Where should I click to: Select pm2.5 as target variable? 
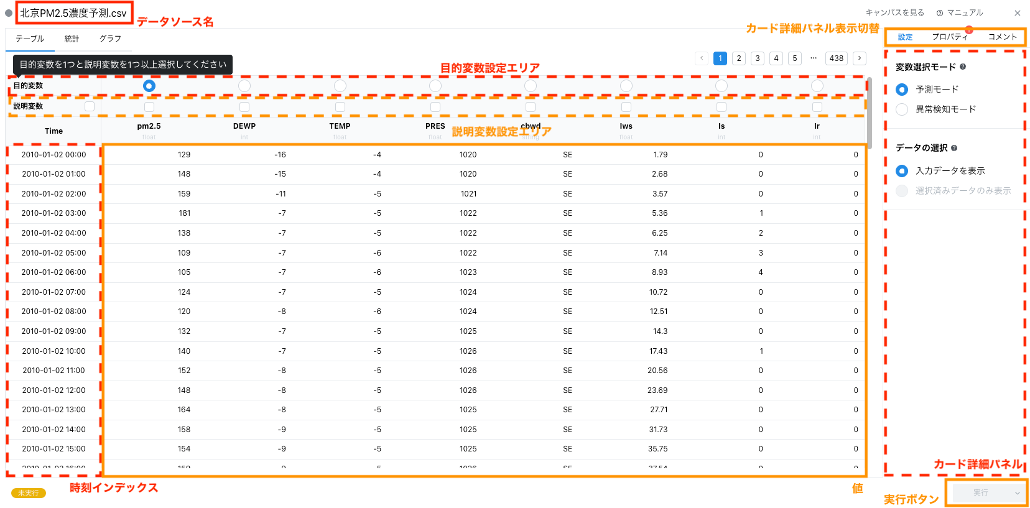pyautogui.click(x=149, y=86)
